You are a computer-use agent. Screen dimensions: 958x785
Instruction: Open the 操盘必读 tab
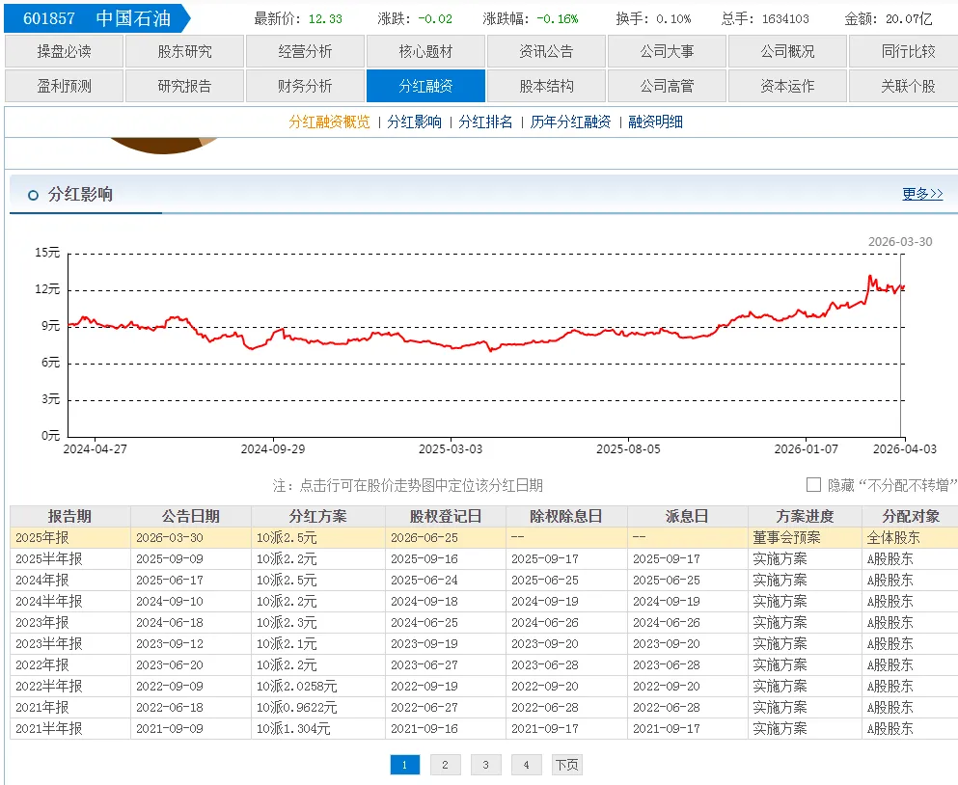click(64, 51)
